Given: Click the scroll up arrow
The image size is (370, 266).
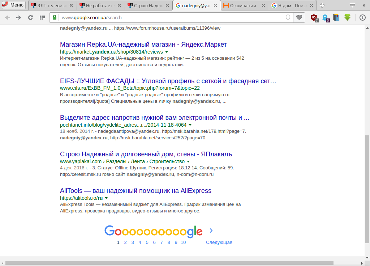Looking at the screenshot, I should point(367,28).
